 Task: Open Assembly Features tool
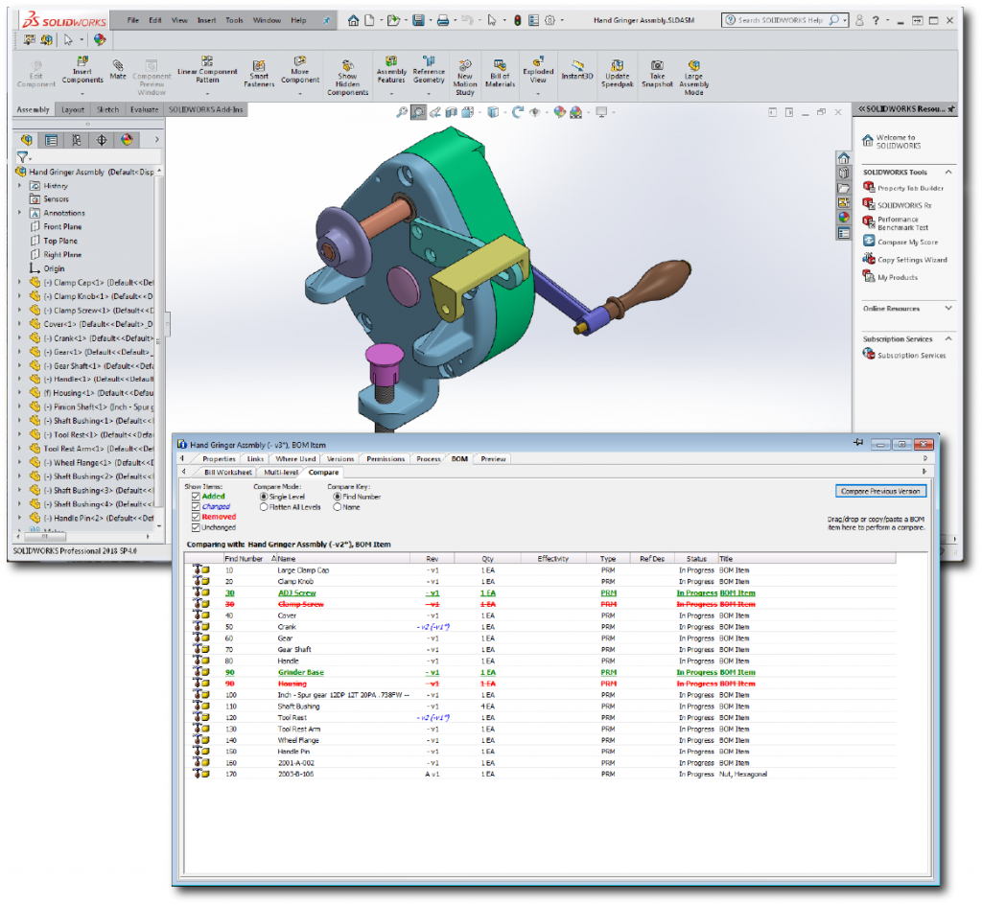tap(391, 69)
